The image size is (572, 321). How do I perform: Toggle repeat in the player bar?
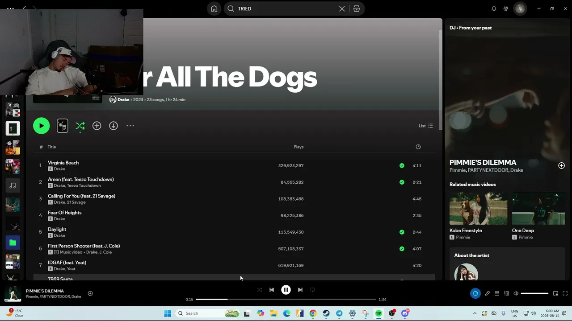pos(312,290)
